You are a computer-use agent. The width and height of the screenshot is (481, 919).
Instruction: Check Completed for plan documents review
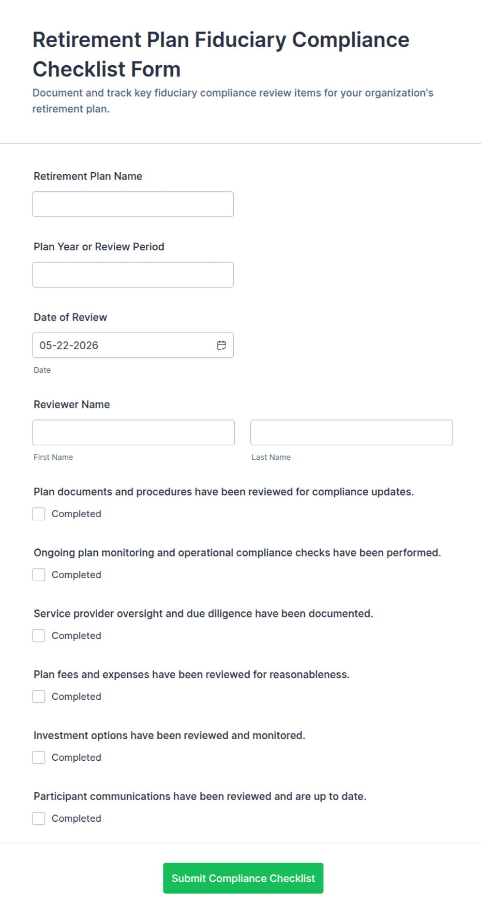click(39, 514)
